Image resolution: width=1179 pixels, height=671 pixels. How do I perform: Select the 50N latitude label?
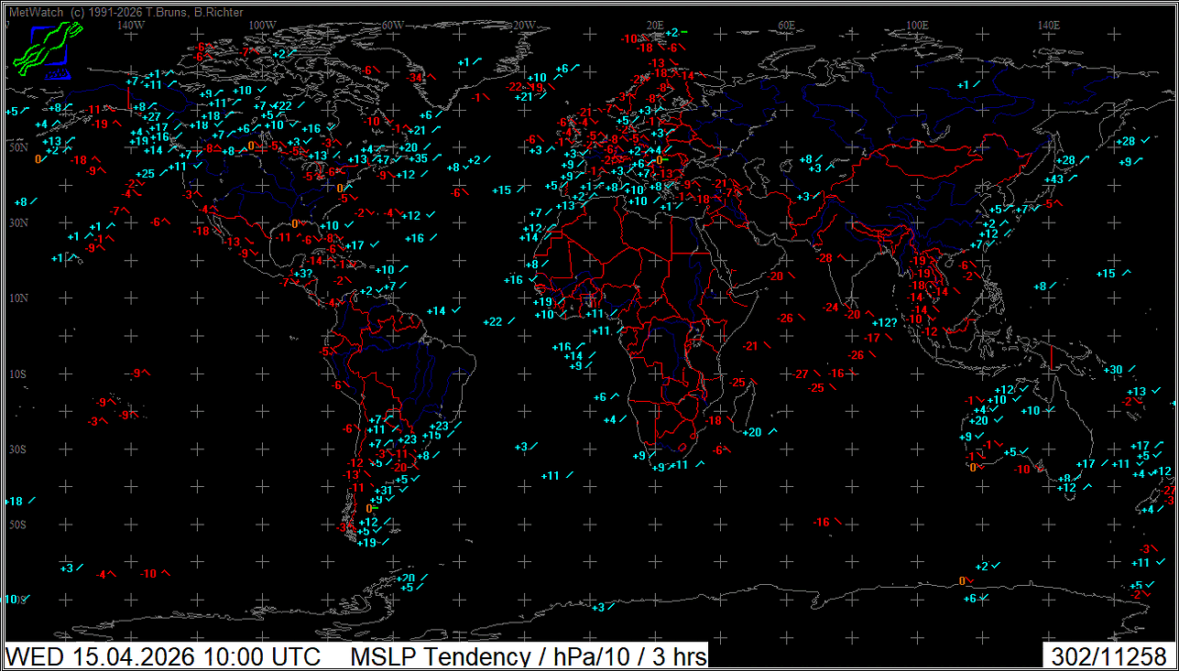click(18, 147)
